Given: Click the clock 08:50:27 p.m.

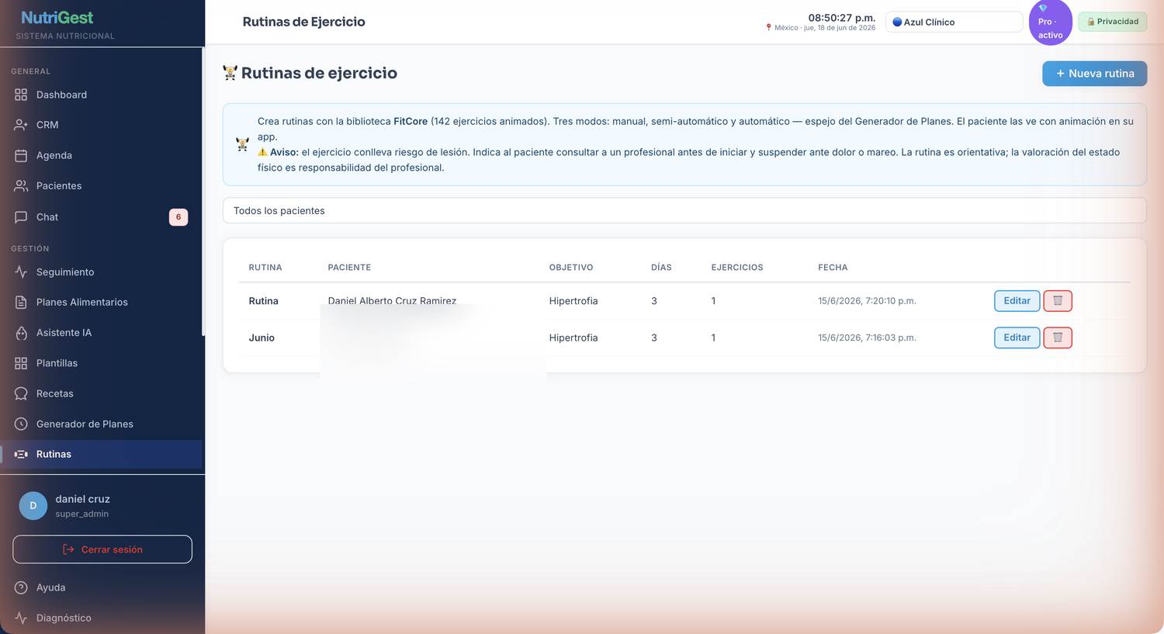Looking at the screenshot, I should pos(842,17).
